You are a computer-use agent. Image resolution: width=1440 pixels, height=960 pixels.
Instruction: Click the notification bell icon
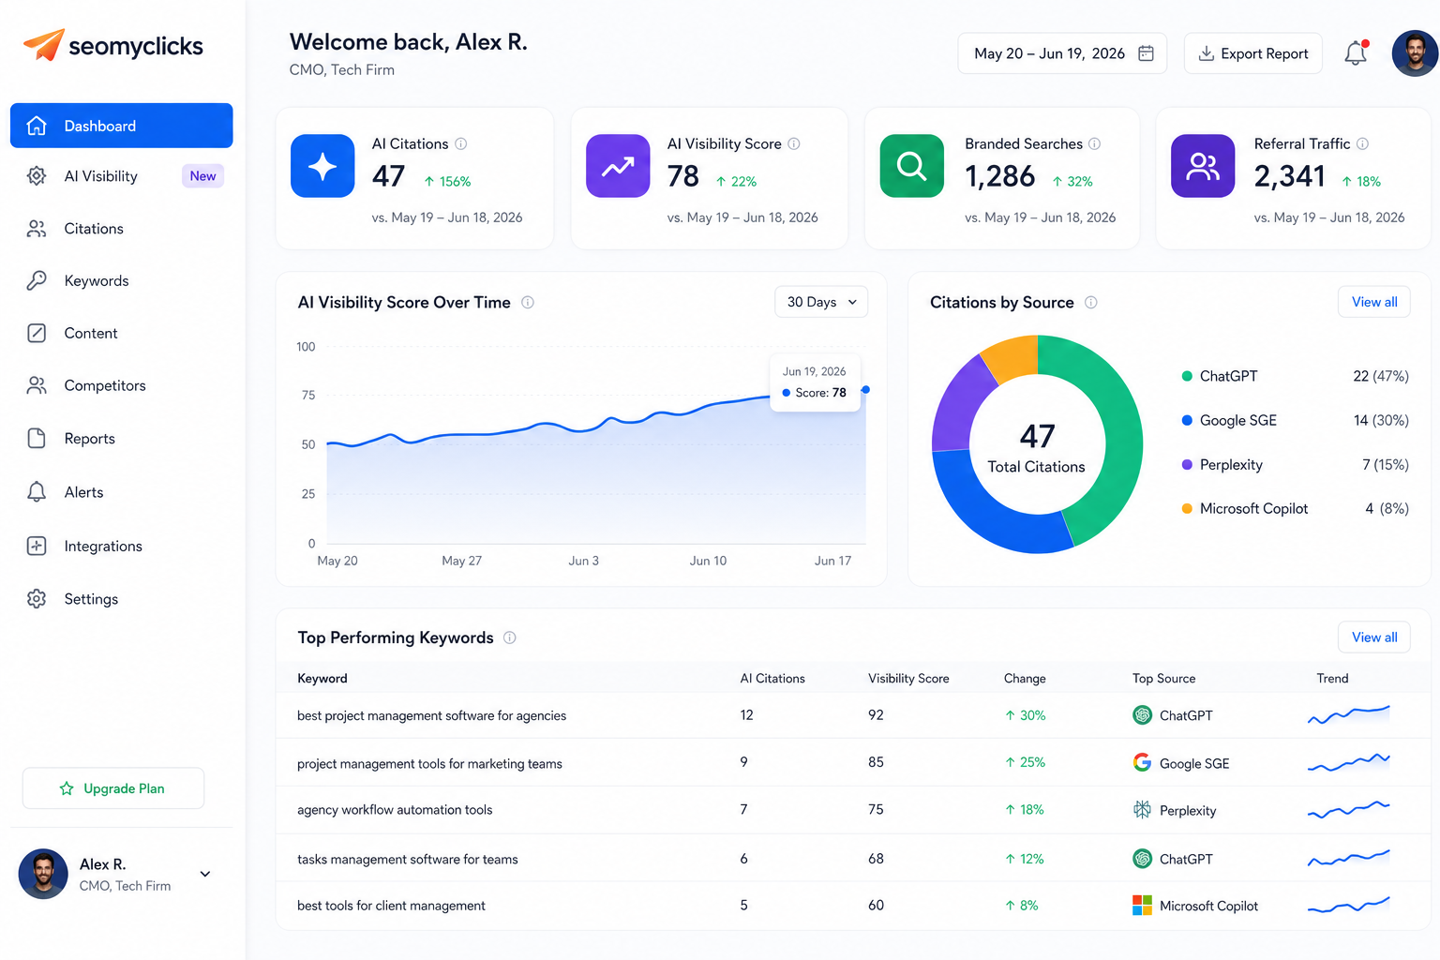[1356, 53]
